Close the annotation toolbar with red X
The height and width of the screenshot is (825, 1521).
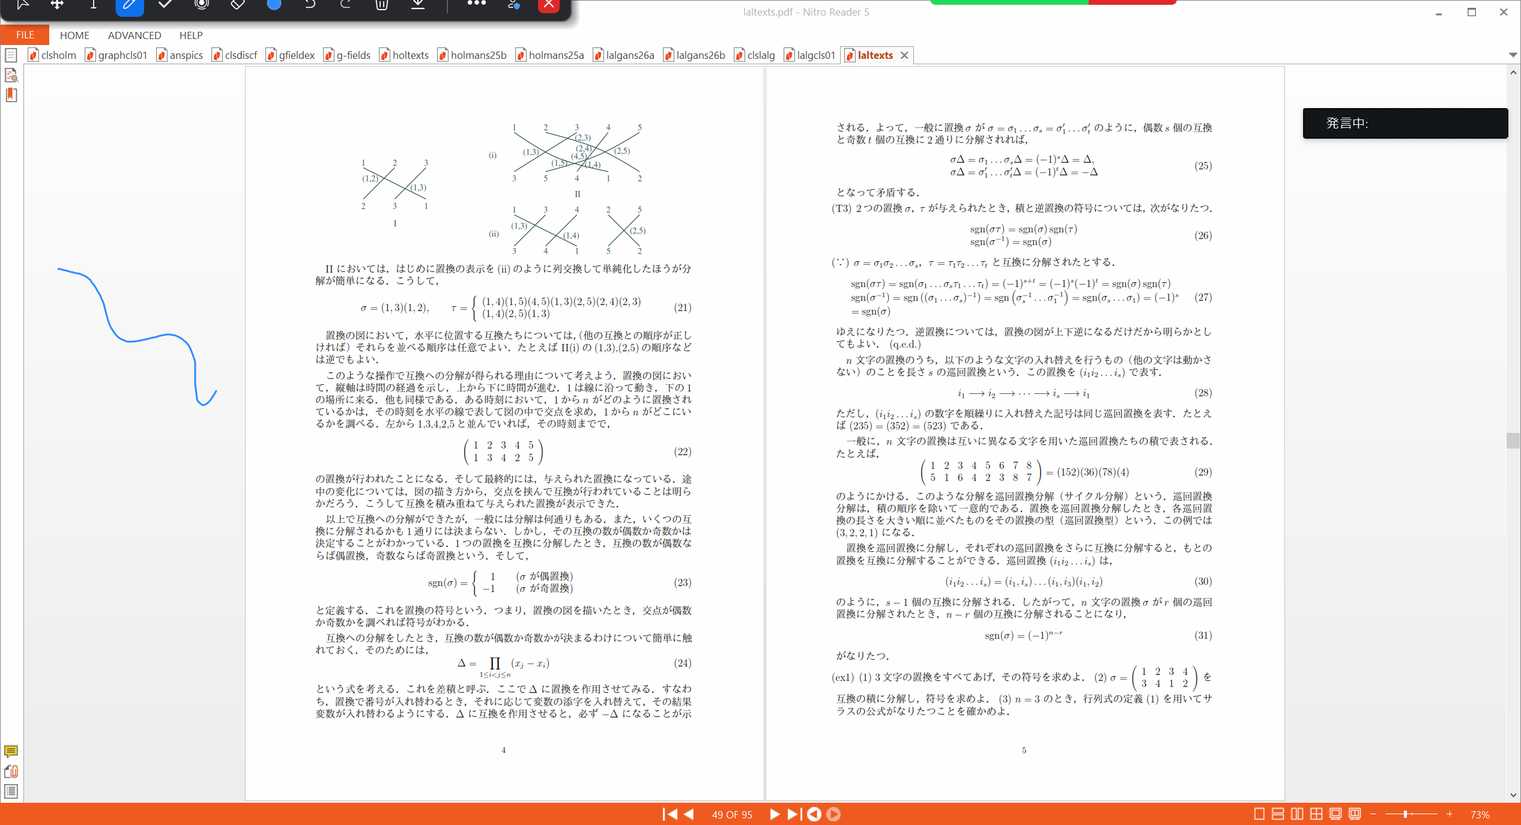549,5
